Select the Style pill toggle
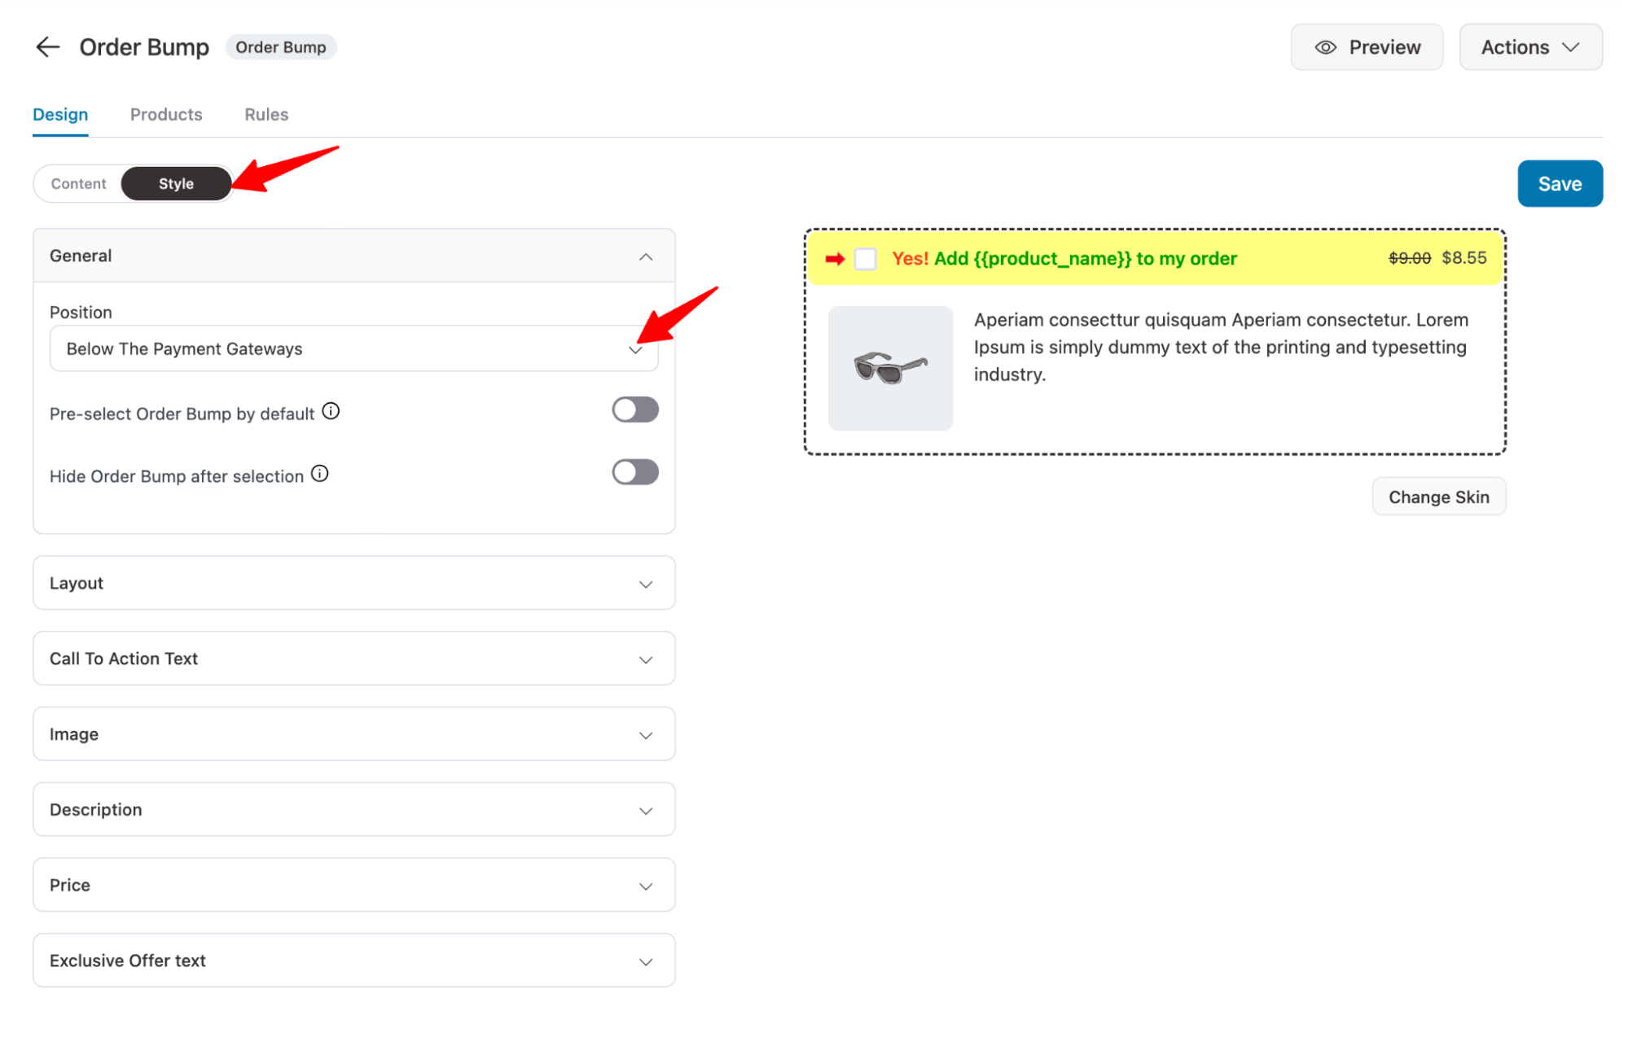This screenshot has height=1042, width=1628. click(176, 183)
